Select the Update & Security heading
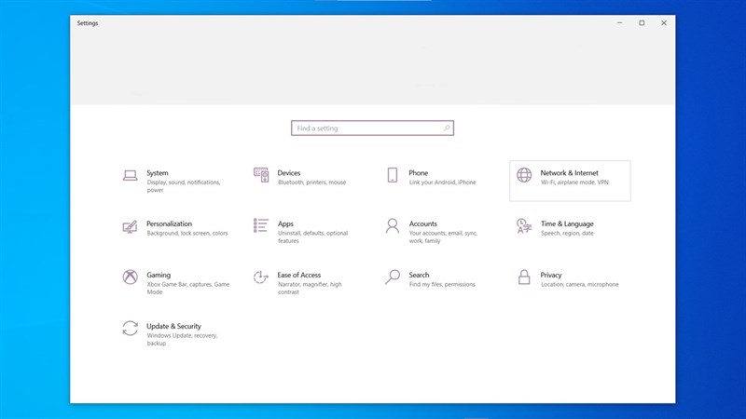Screen dimensions: 746x419 click(x=173, y=327)
